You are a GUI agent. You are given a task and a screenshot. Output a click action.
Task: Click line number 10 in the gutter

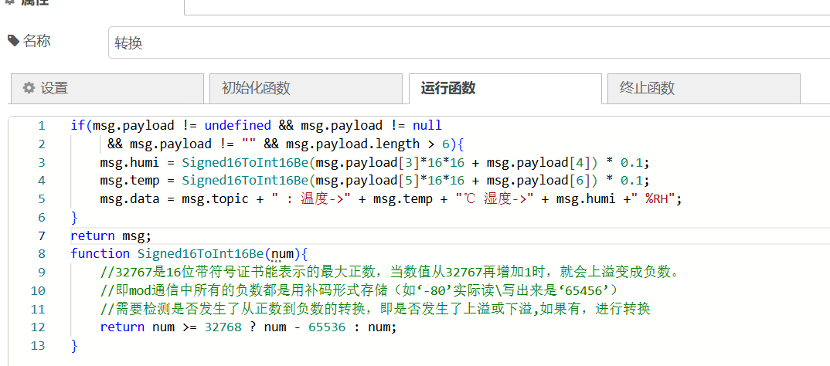tap(38, 290)
